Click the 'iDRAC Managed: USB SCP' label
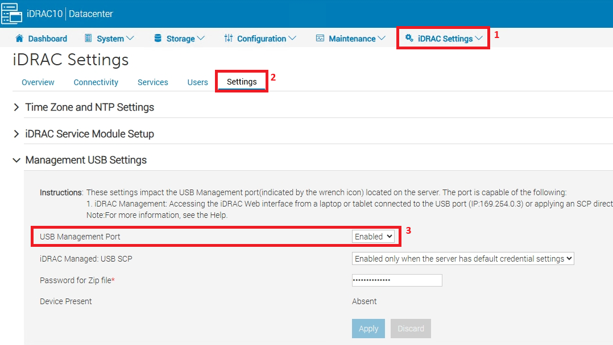Viewport: 613px width, 345px height. coord(86,259)
